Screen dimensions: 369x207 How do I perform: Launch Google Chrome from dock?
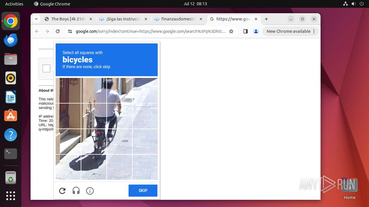pyautogui.click(x=11, y=21)
